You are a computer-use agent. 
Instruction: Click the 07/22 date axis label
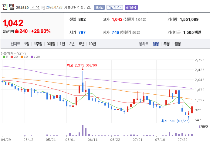pos(183,140)
